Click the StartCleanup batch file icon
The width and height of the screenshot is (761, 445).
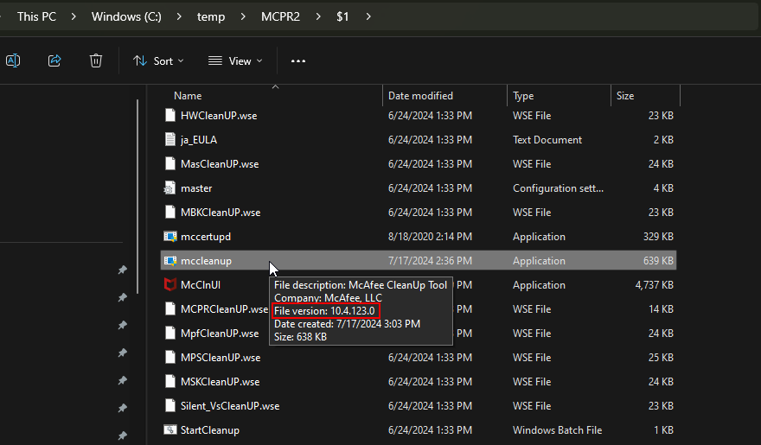[x=170, y=429]
